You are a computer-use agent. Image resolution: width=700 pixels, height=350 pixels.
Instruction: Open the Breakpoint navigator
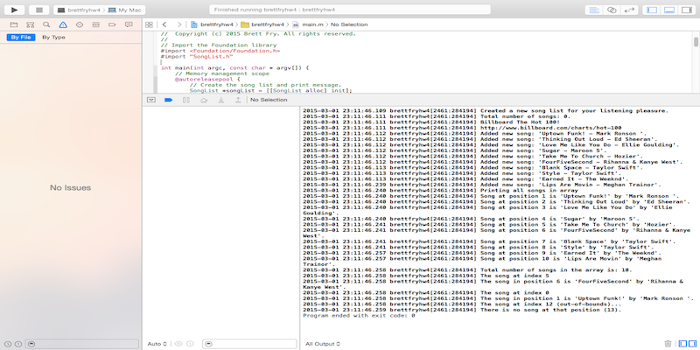[x=112, y=24]
